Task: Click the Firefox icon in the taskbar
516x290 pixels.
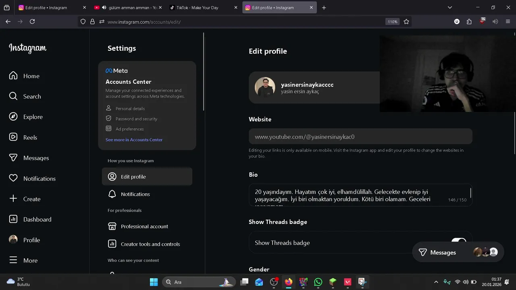Action: [289, 282]
